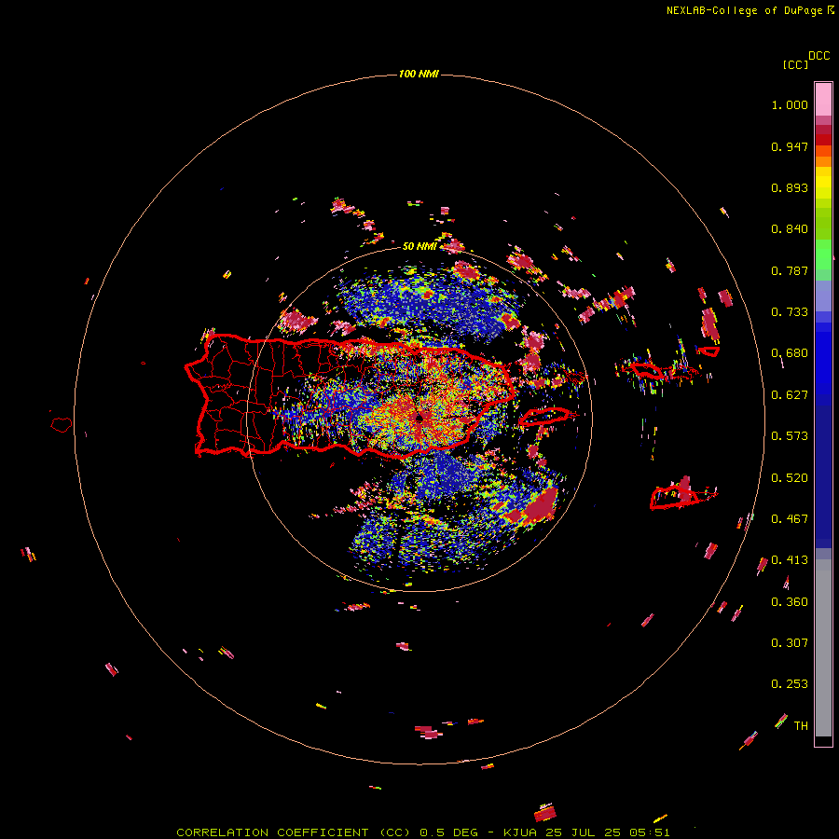This screenshot has height=839, width=839.
Task: Select the 0.520 scale value
Action: [x=790, y=478]
